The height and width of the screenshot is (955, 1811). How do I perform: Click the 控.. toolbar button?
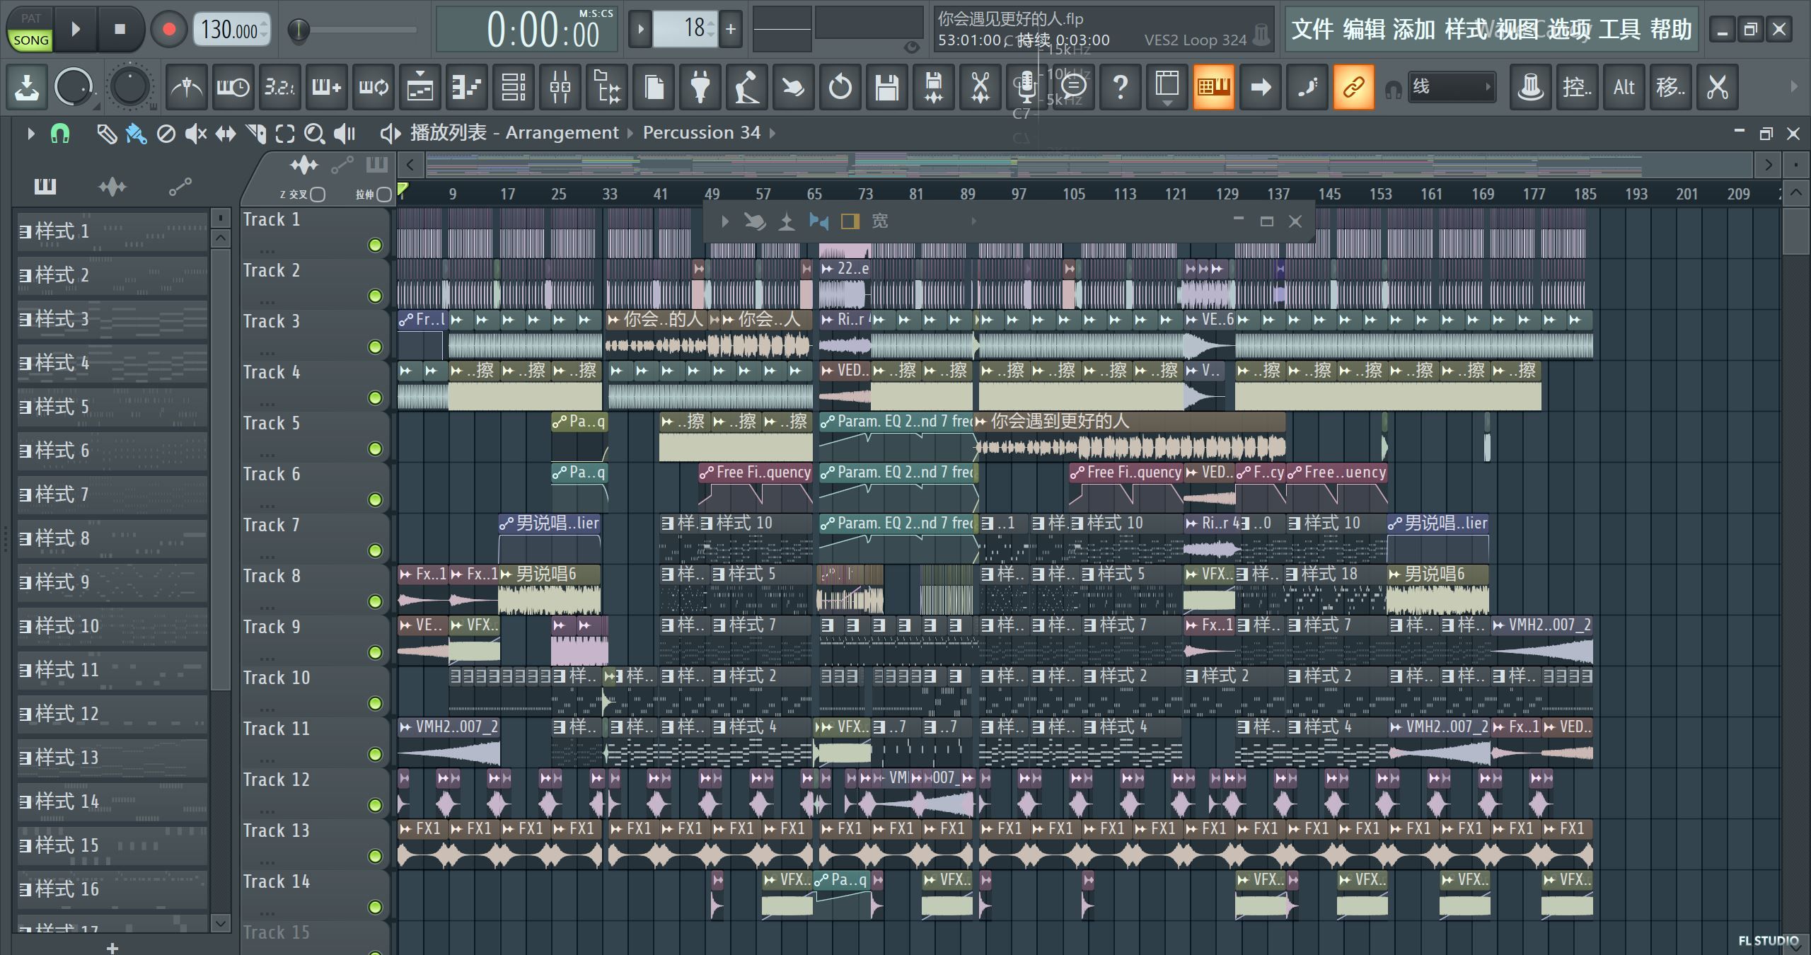(1578, 87)
